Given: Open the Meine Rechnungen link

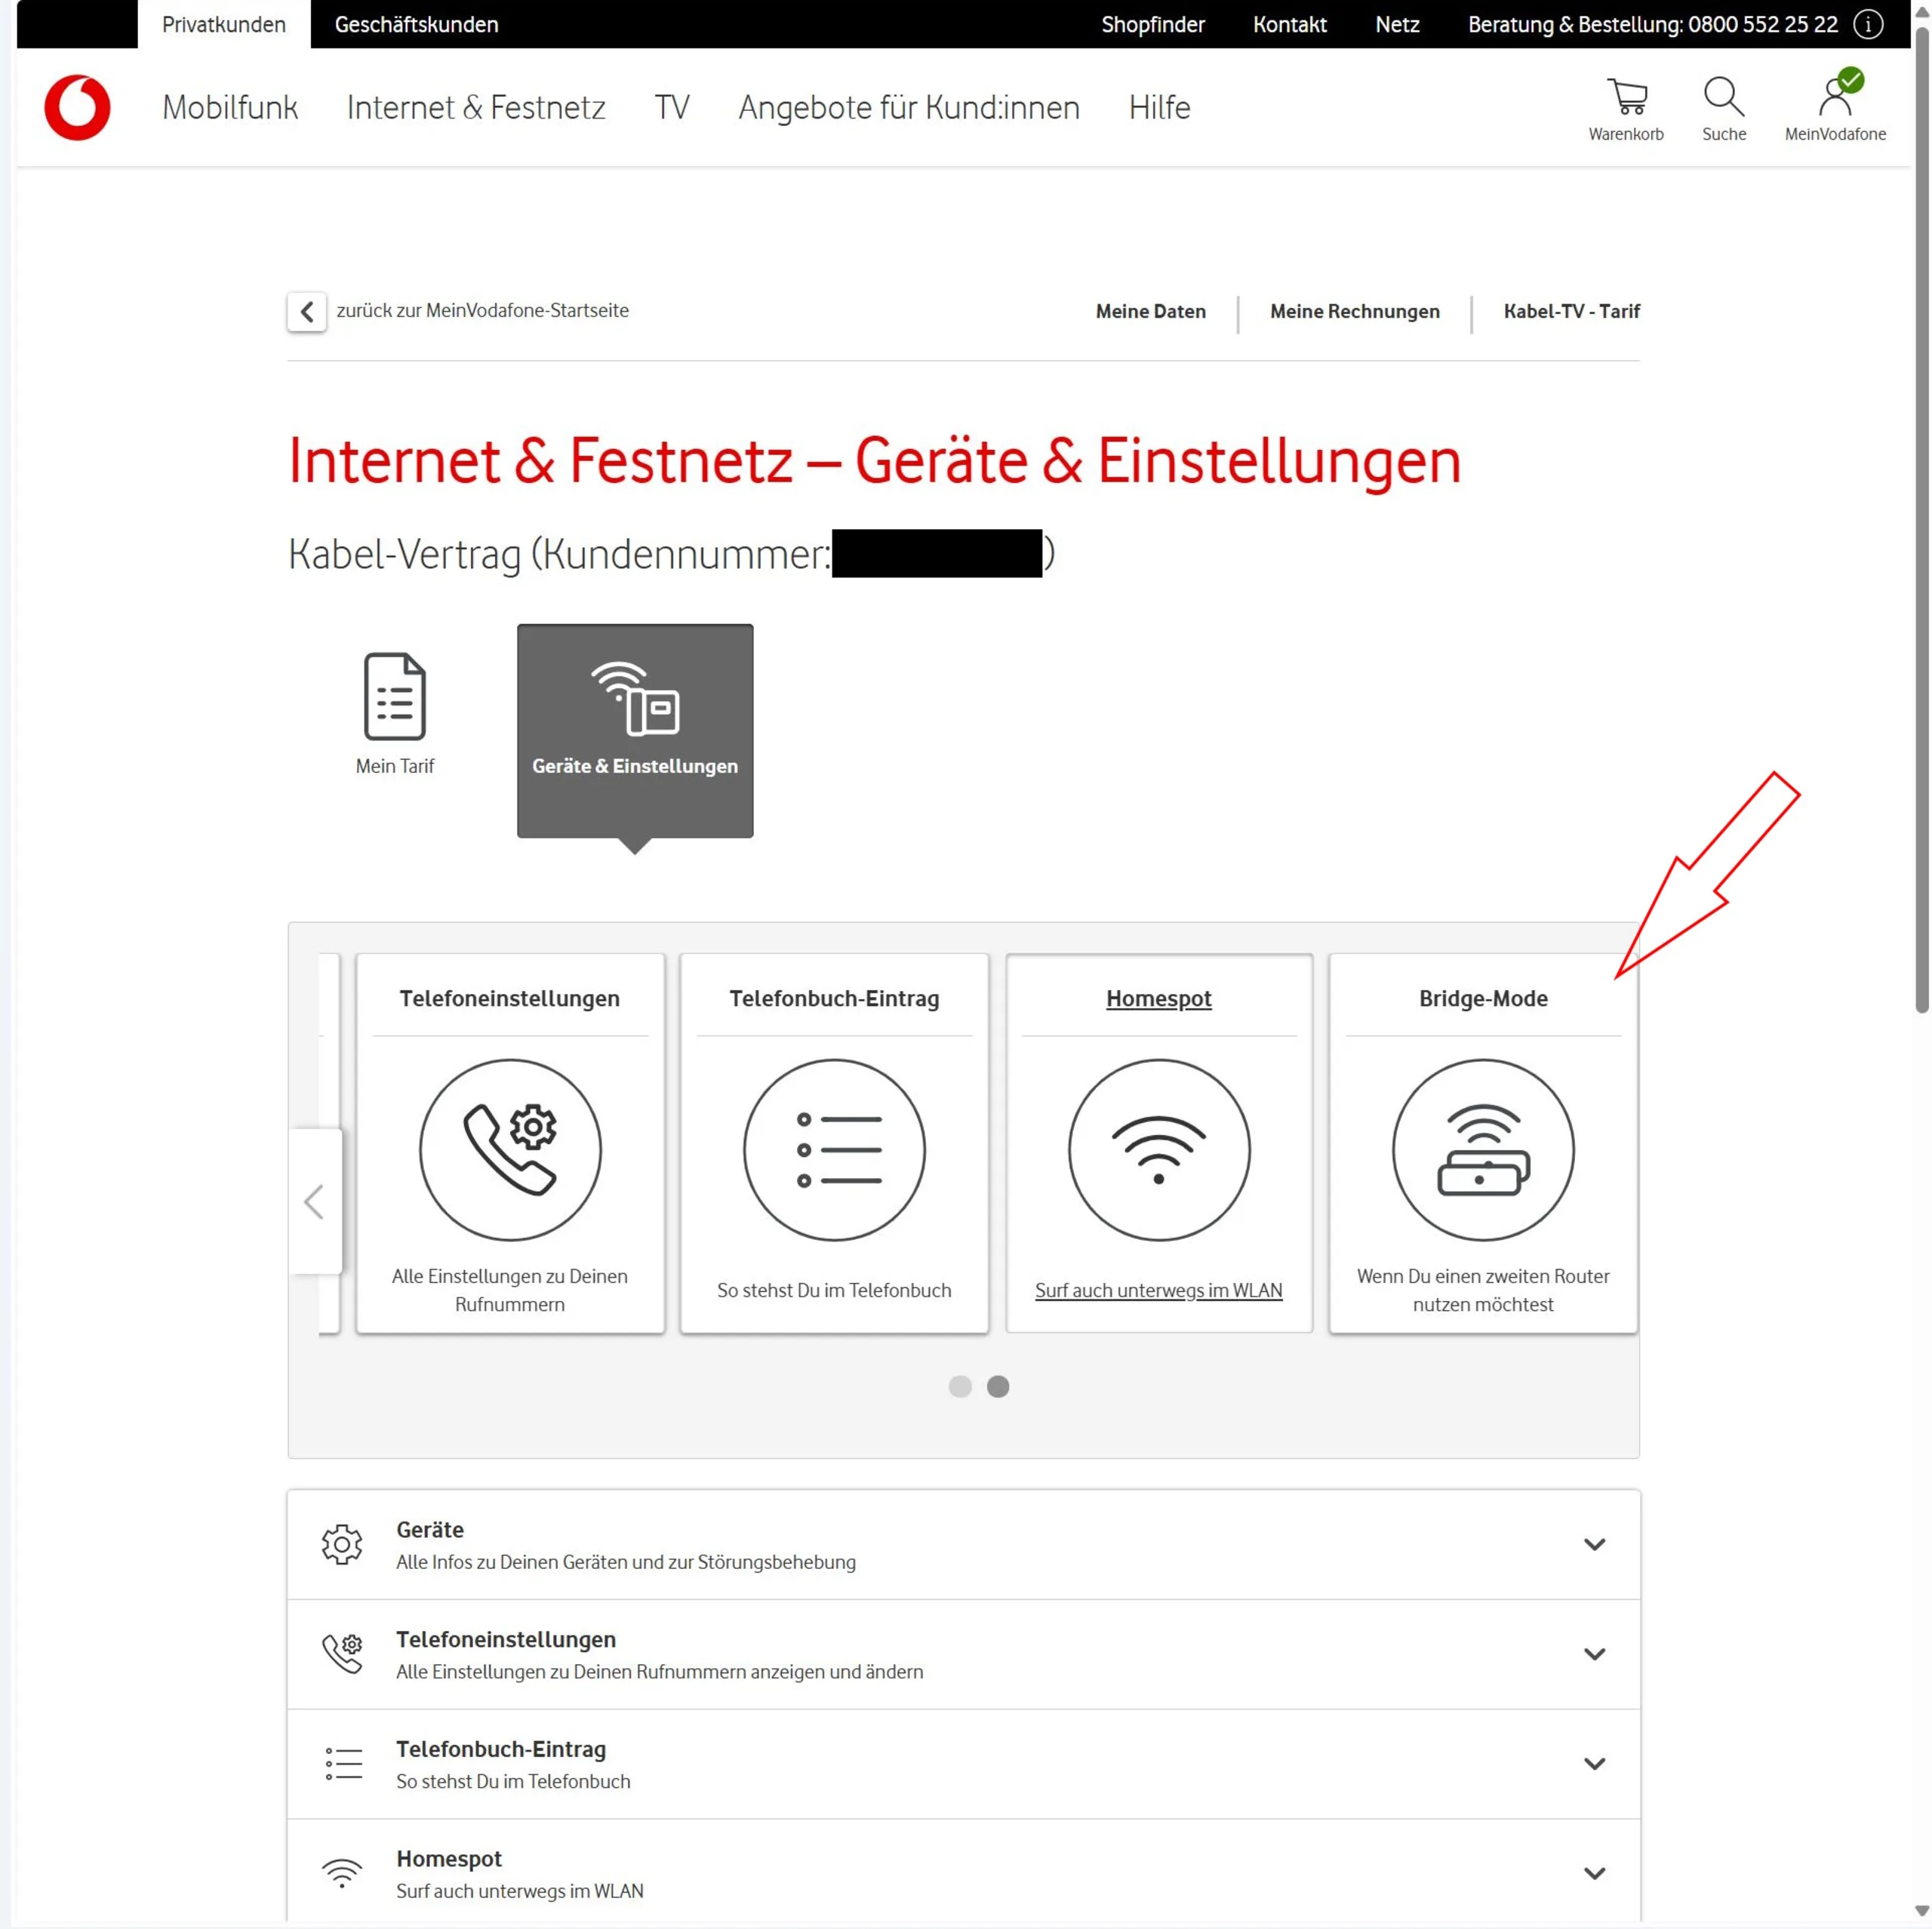Looking at the screenshot, I should 1354,311.
